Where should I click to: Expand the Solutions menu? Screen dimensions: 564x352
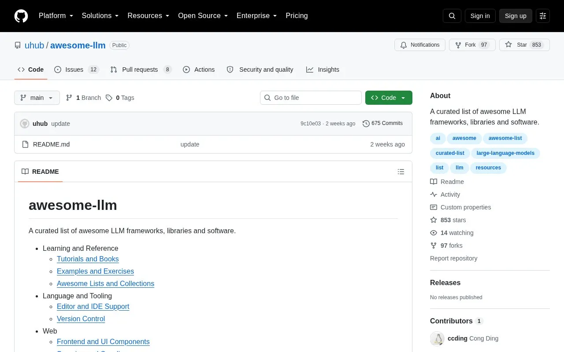[x=100, y=16]
